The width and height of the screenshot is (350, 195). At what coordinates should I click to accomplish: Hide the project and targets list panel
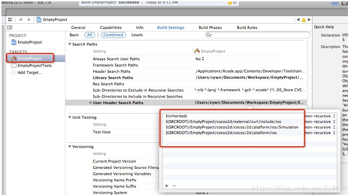[x=10, y=28]
